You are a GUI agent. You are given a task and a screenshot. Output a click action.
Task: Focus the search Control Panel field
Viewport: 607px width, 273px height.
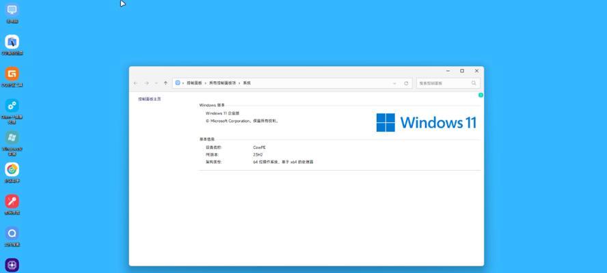(448, 83)
